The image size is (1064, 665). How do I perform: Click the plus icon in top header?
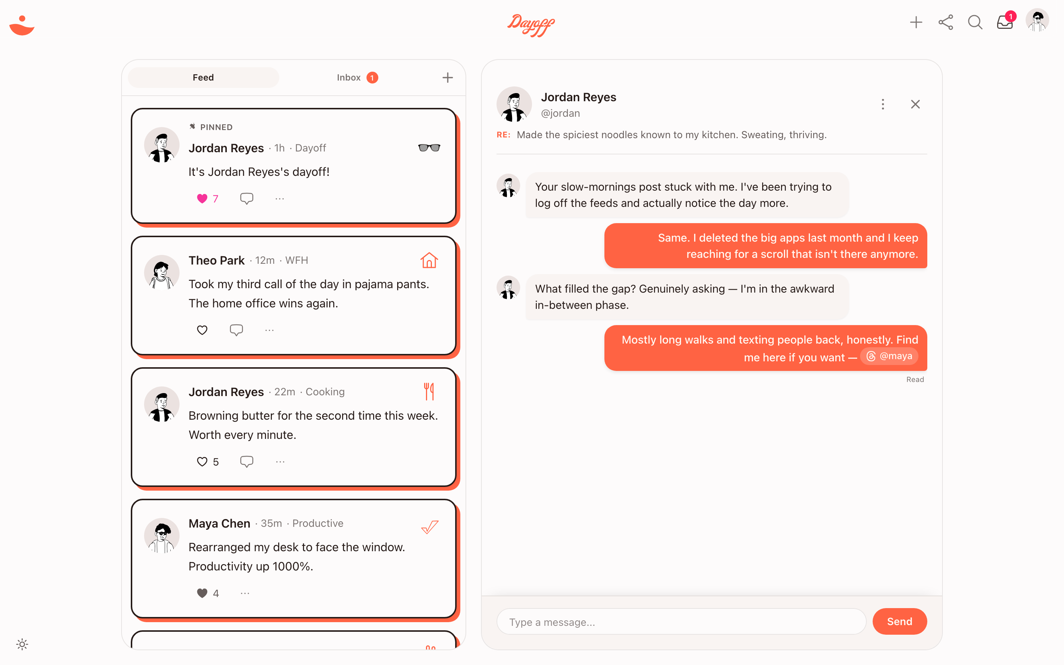point(916,23)
